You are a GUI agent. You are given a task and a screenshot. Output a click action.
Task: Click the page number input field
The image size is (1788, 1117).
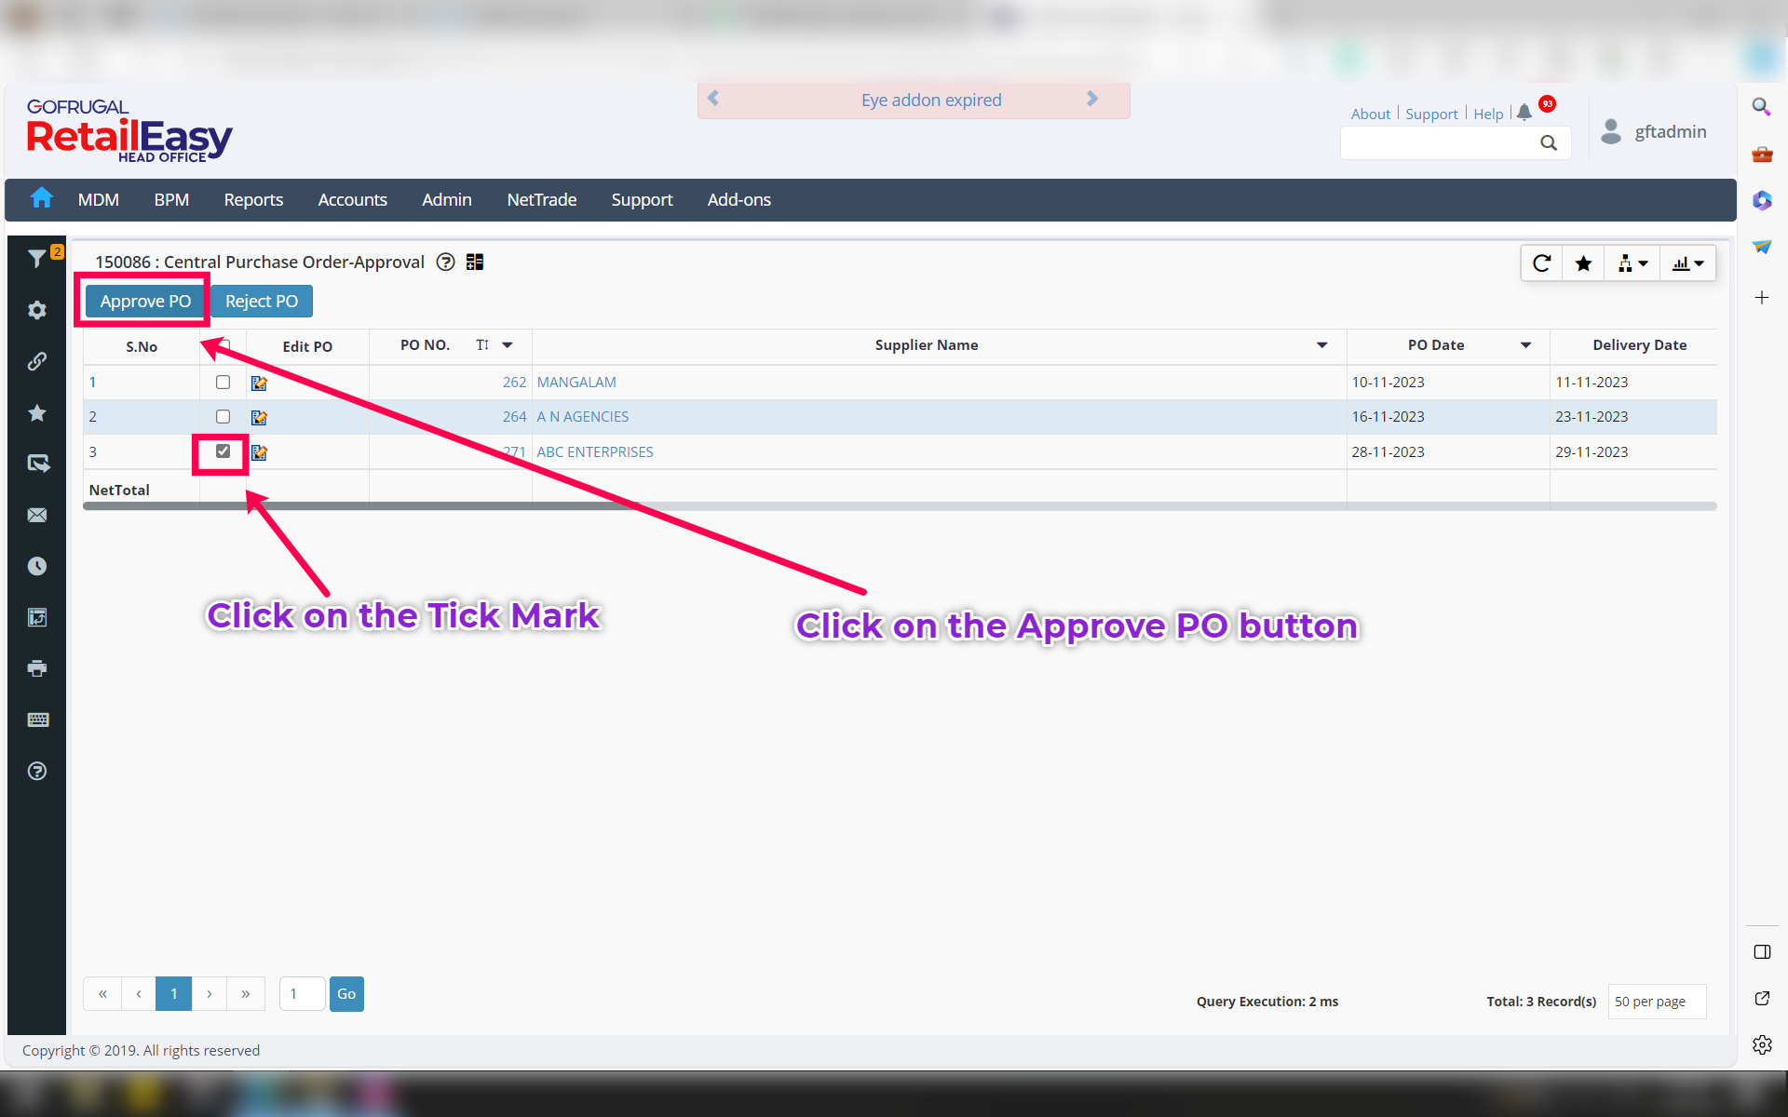coord(302,993)
